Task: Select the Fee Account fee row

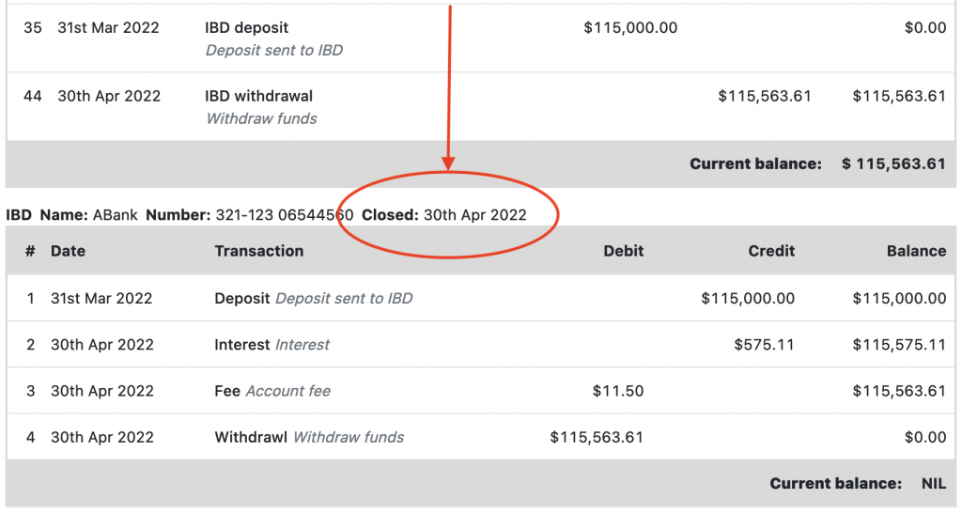Action: click(x=272, y=391)
